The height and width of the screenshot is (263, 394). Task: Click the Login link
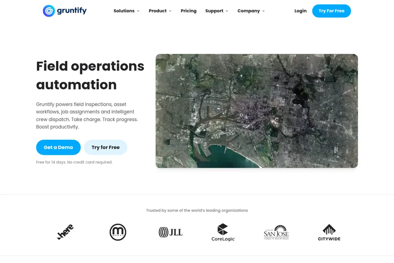coord(300,11)
